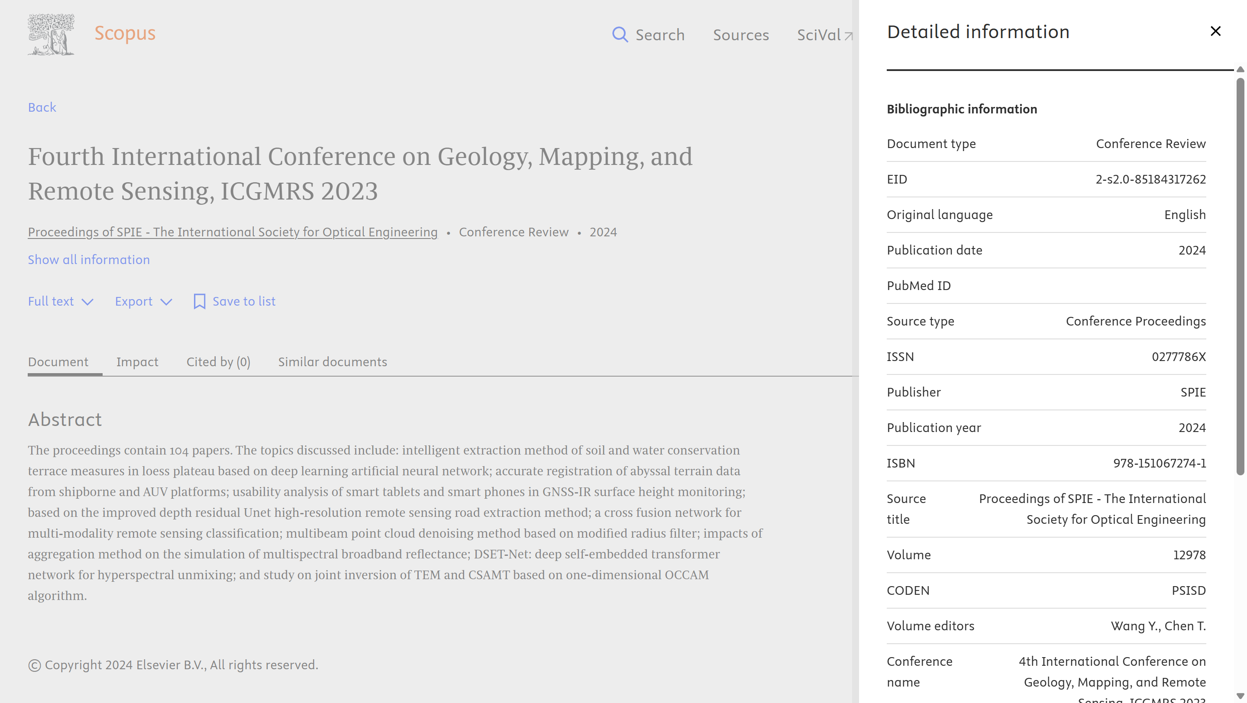The image size is (1247, 703).
Task: Select the Document type value Conference Review
Action: [1151, 144]
